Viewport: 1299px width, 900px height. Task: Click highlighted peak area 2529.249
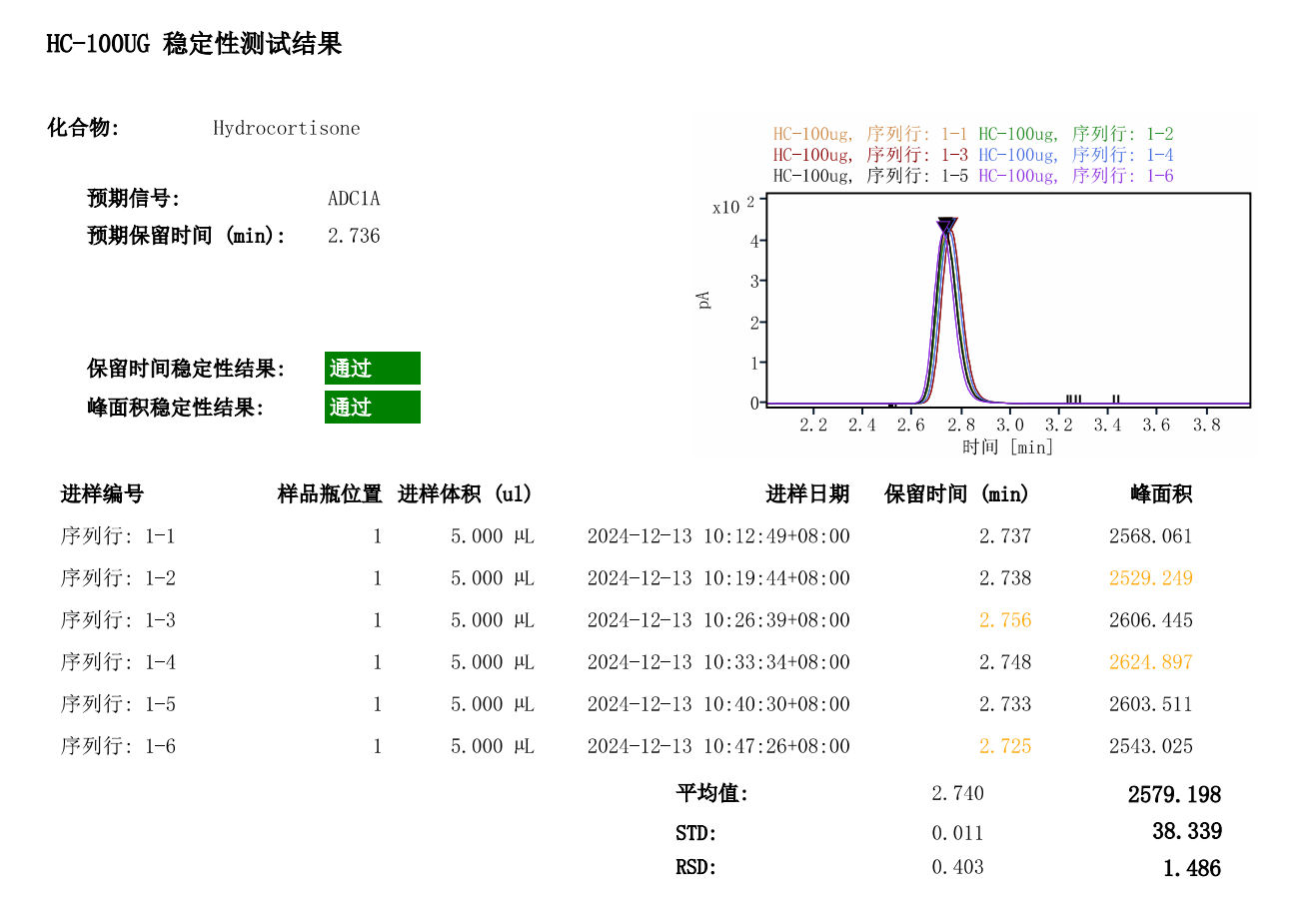[1151, 578]
